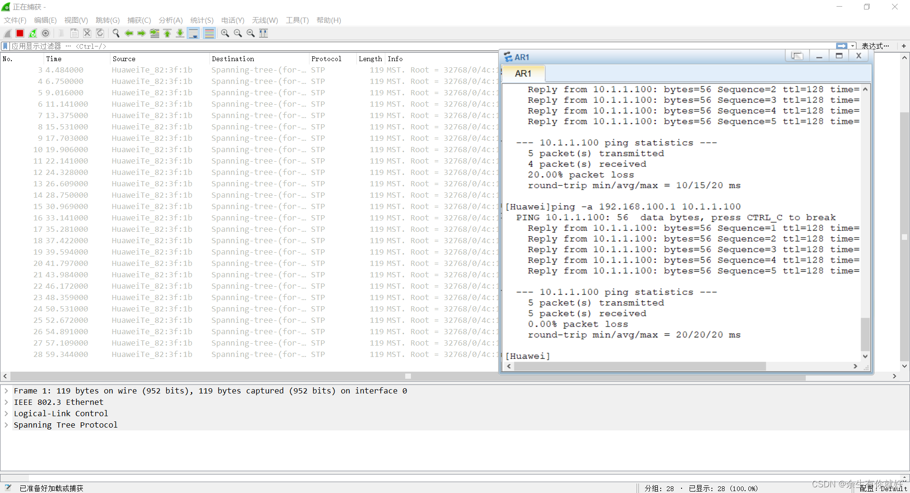Sort packets by Destination column header
This screenshot has height=493, width=910.
pos(259,59)
